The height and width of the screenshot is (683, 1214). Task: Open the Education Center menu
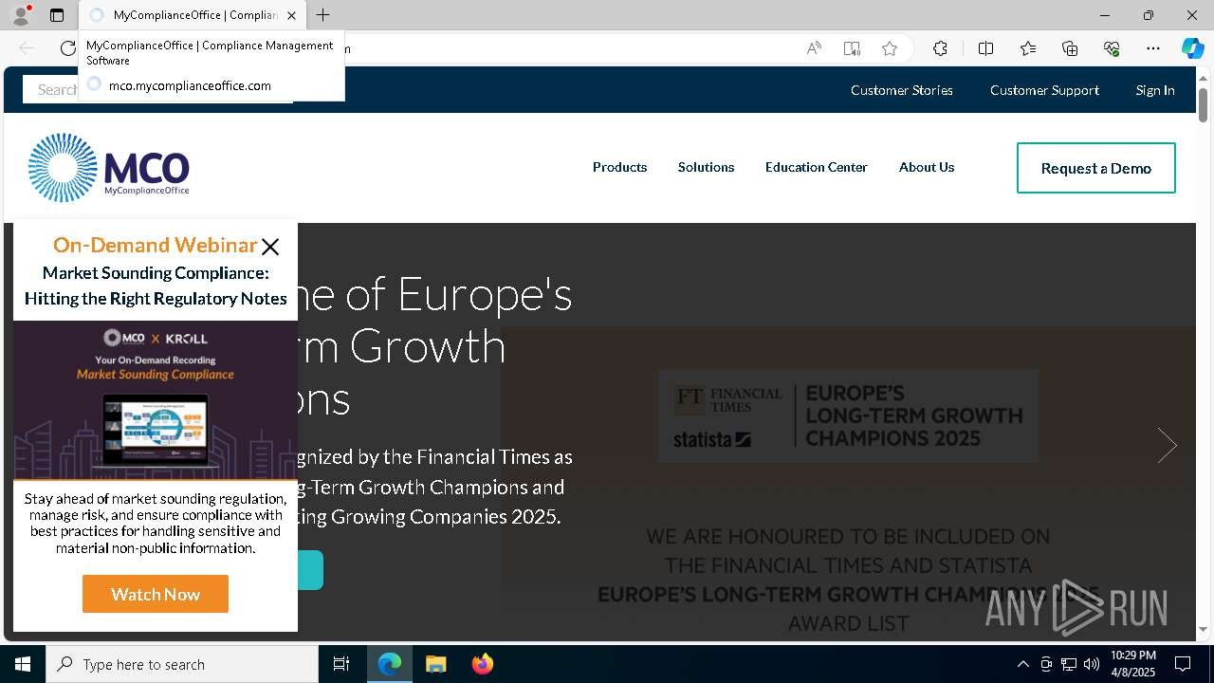817,167
